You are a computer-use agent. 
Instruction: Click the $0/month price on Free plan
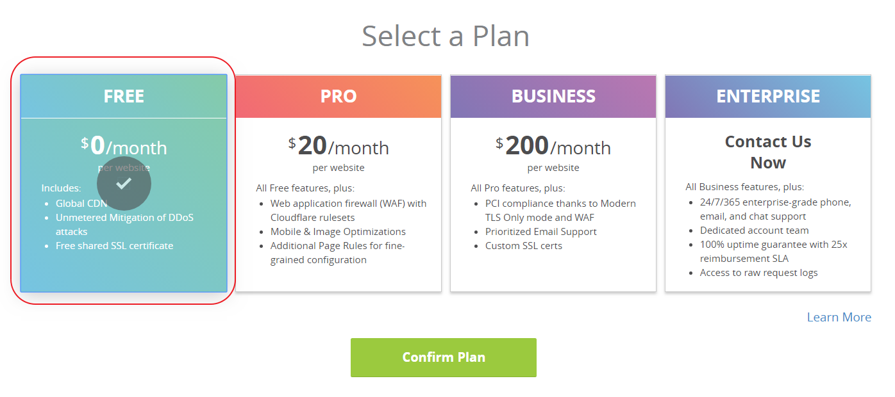coord(124,147)
